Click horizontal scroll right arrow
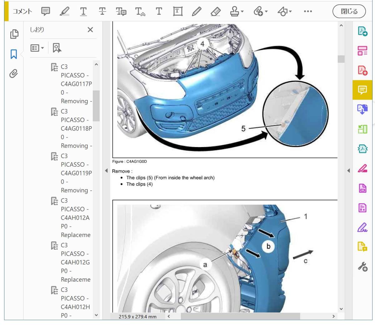The image size is (375, 325). coord(333,316)
